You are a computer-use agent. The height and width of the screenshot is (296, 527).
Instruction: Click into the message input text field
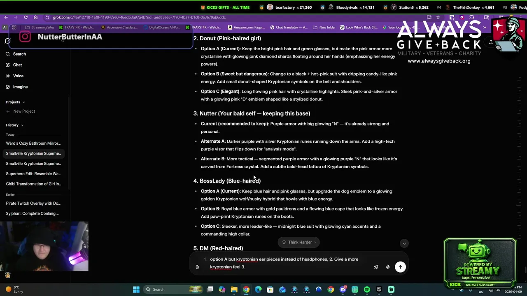coord(284,263)
